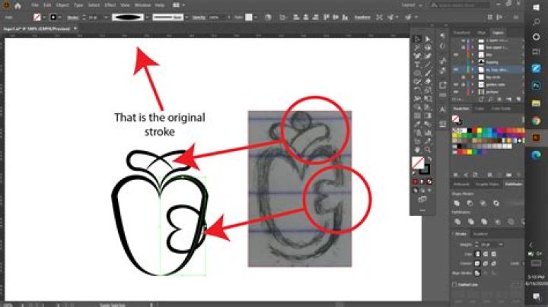
Task: Open Chrome from the Windows taskbar
Action: tap(536, 121)
